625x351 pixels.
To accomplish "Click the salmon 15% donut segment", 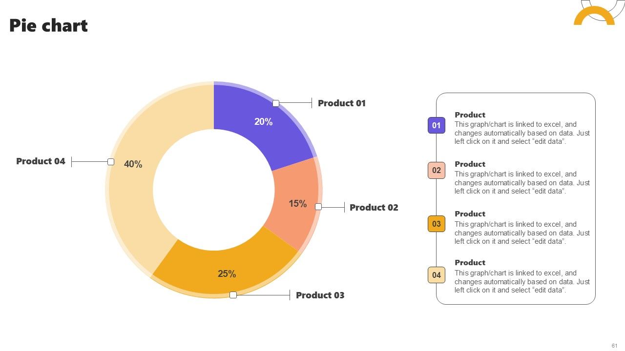I will click(293, 200).
